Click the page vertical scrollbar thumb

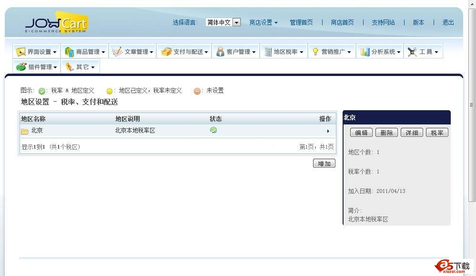[471, 105]
